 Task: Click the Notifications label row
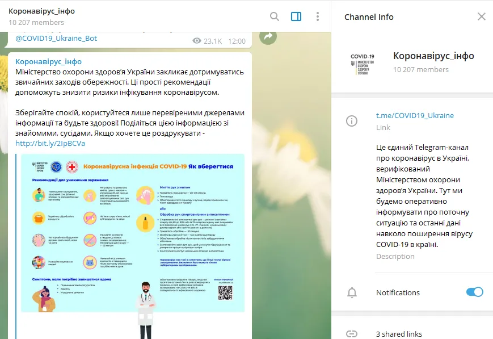pos(398,292)
